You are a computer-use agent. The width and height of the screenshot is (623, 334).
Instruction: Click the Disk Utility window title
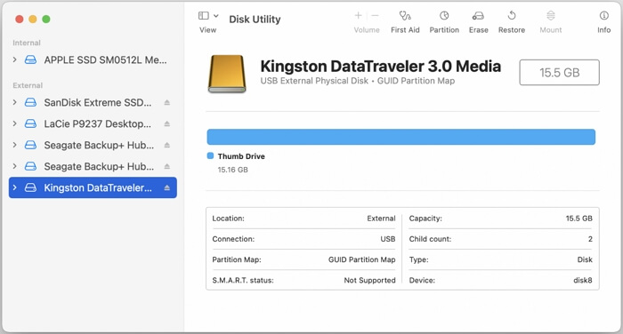255,19
